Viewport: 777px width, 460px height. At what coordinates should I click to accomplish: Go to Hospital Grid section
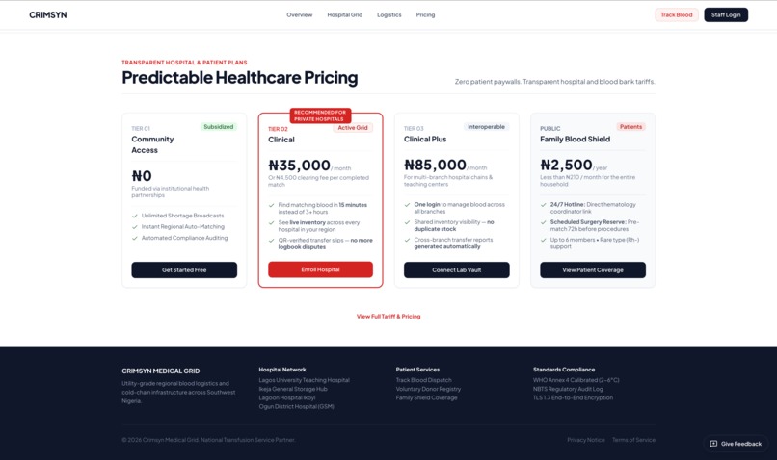click(345, 14)
